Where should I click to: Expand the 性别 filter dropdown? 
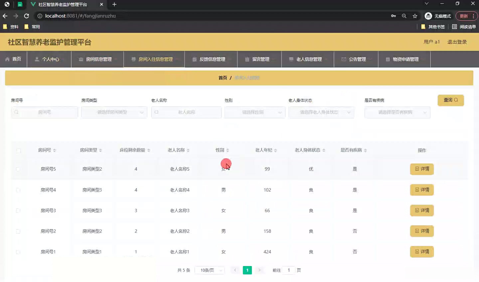pyautogui.click(x=255, y=112)
